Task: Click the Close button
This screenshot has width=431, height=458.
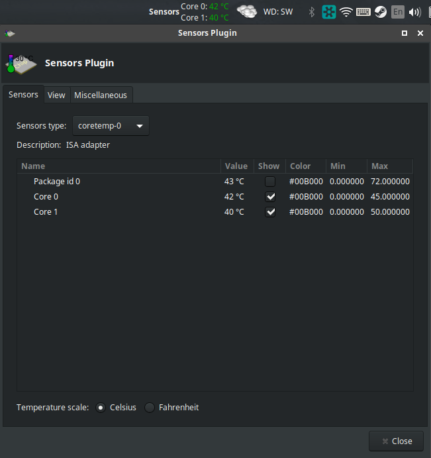Action: 396,441
